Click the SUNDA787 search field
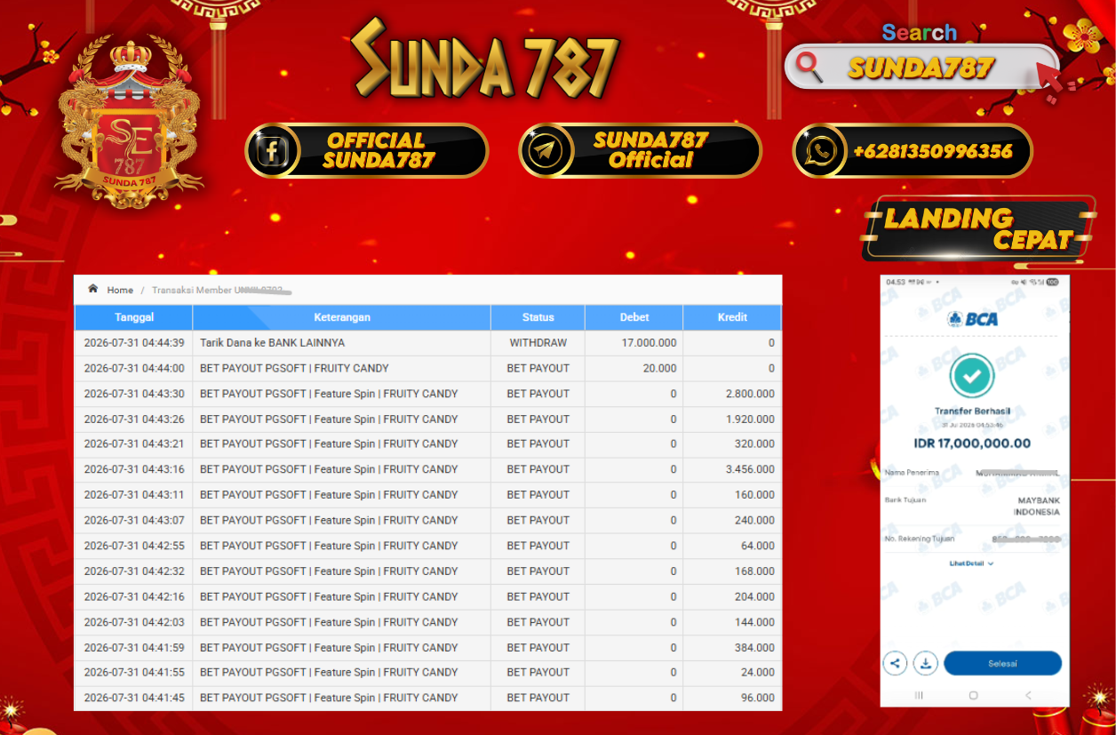This screenshot has height=735, width=1116. pyautogui.click(x=921, y=67)
